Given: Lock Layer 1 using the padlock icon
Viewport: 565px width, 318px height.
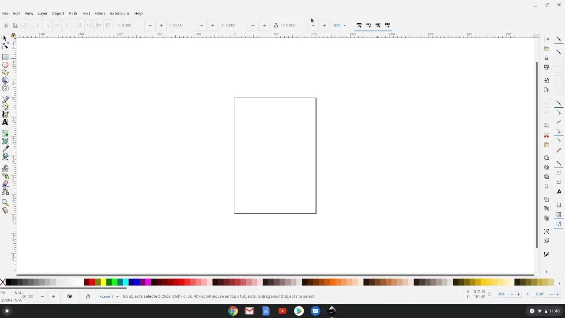Looking at the screenshot, I should point(88,296).
